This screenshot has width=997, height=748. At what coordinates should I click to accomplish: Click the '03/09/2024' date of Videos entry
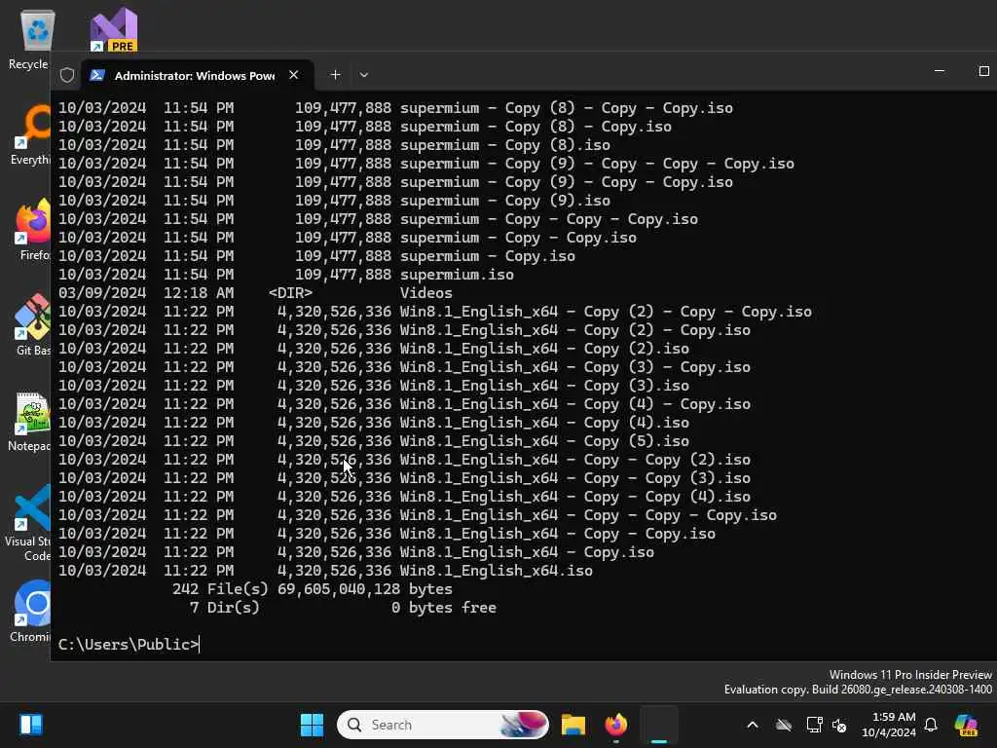[102, 293]
